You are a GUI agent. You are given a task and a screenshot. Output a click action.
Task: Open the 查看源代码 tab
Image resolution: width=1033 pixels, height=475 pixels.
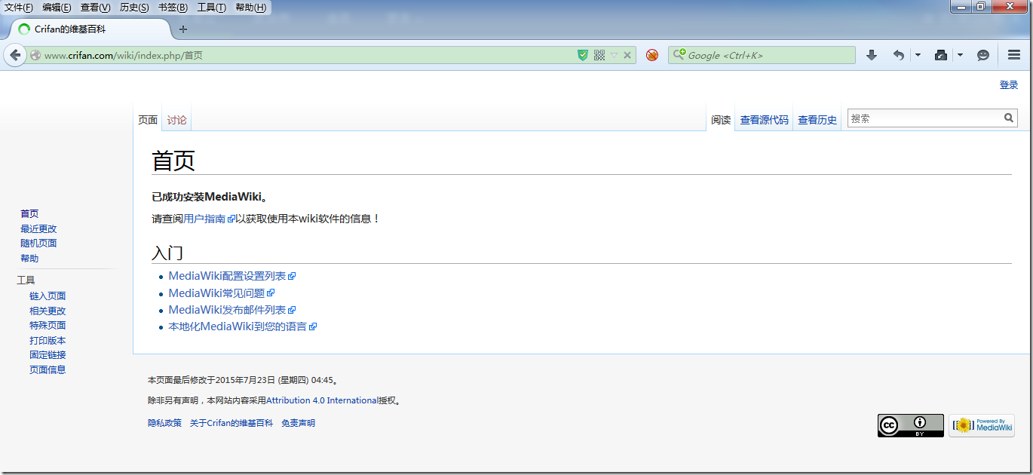764,120
